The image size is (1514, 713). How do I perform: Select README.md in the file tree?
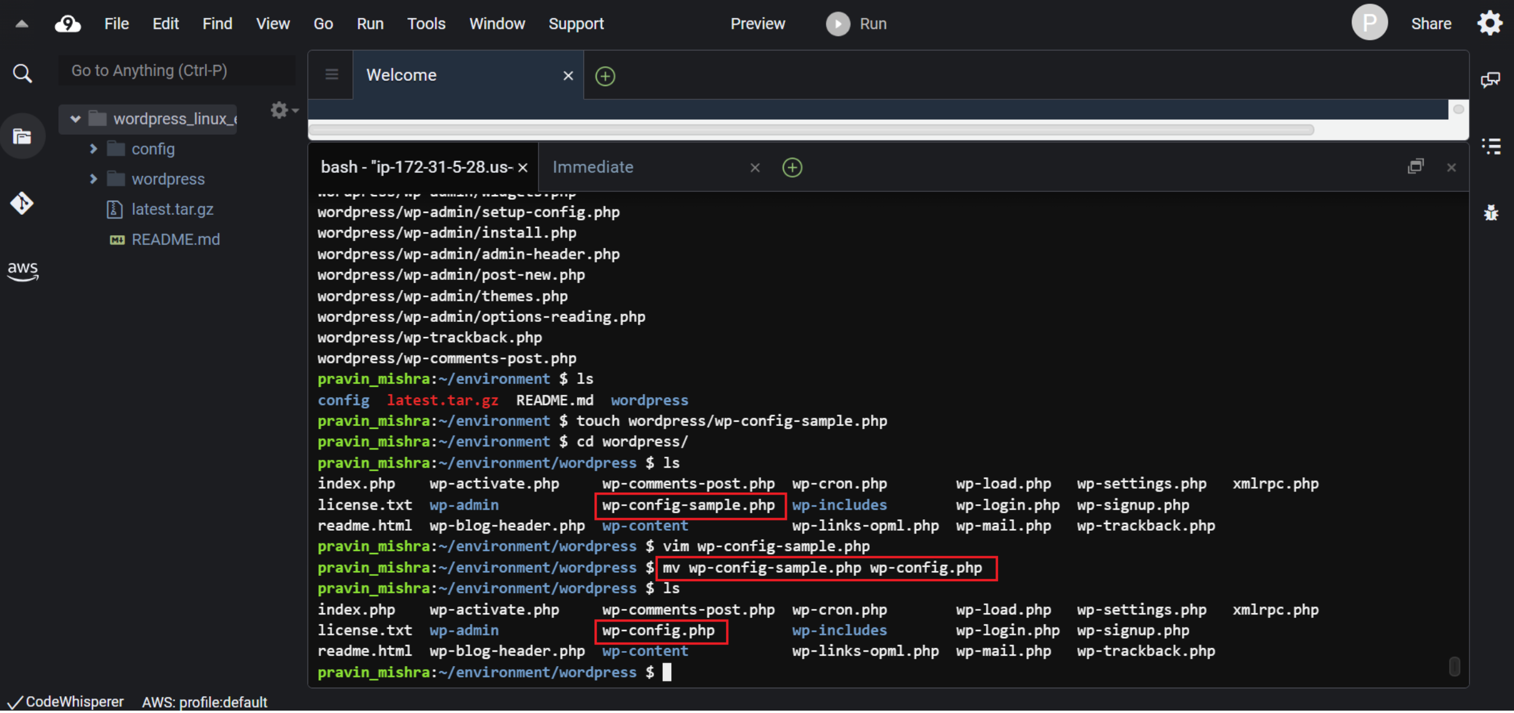(176, 239)
